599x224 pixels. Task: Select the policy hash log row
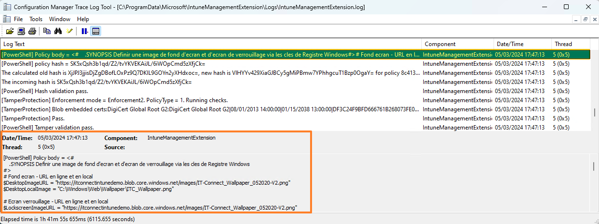pos(296,64)
